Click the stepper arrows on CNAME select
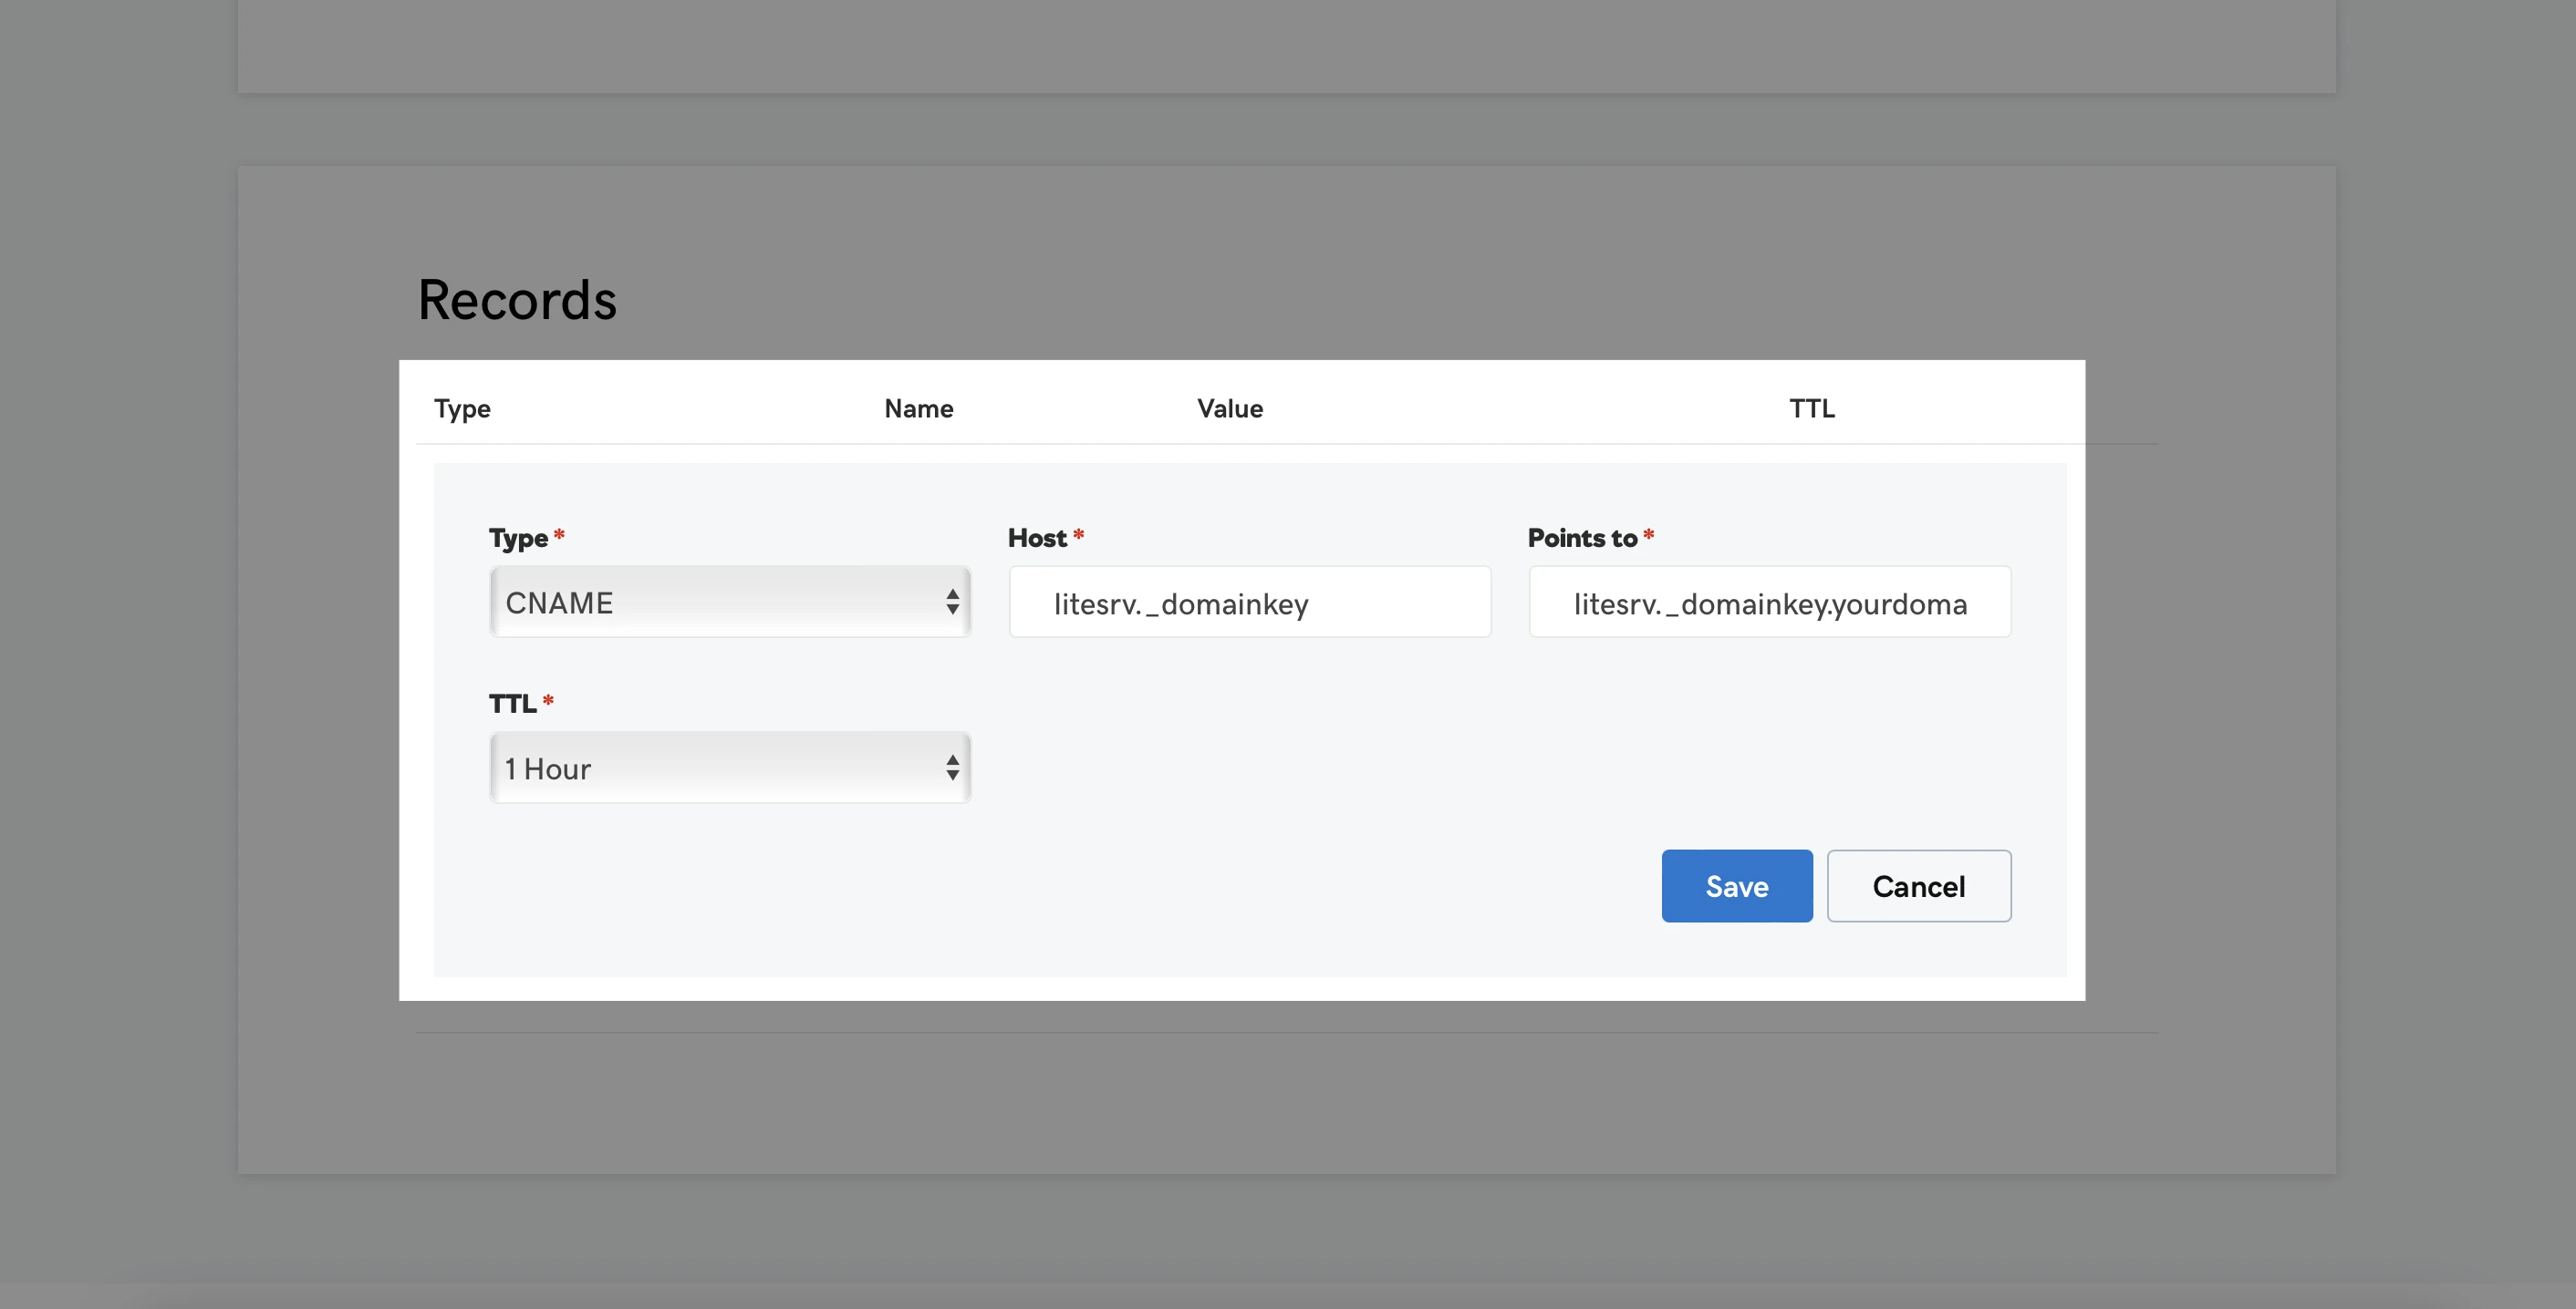 pos(952,602)
